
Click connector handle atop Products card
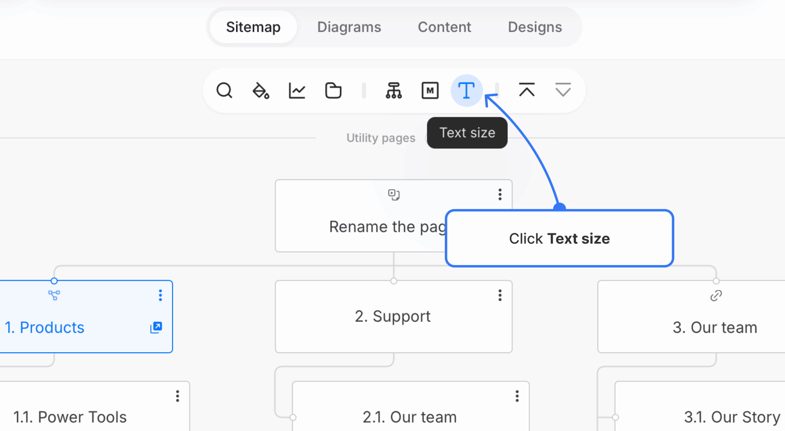tap(54, 281)
